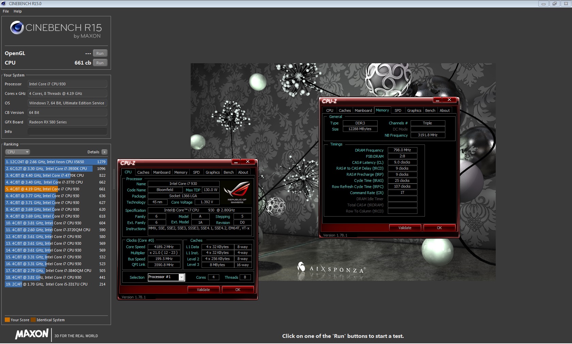This screenshot has height=344, width=572.
Task: Click the Identical System legend swatch
Action: [x=33, y=320]
